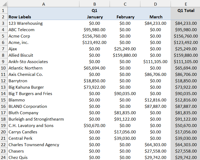Select the Axis Chemical Co. cell
Screen dimensions: 200x160
44,75
